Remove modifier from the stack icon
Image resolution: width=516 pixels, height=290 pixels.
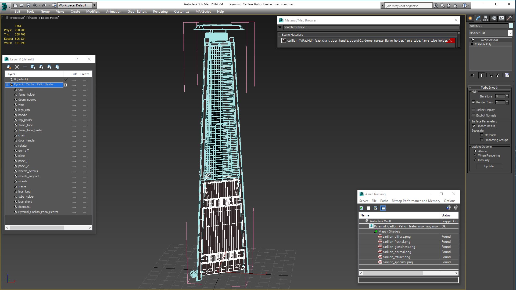(498, 75)
